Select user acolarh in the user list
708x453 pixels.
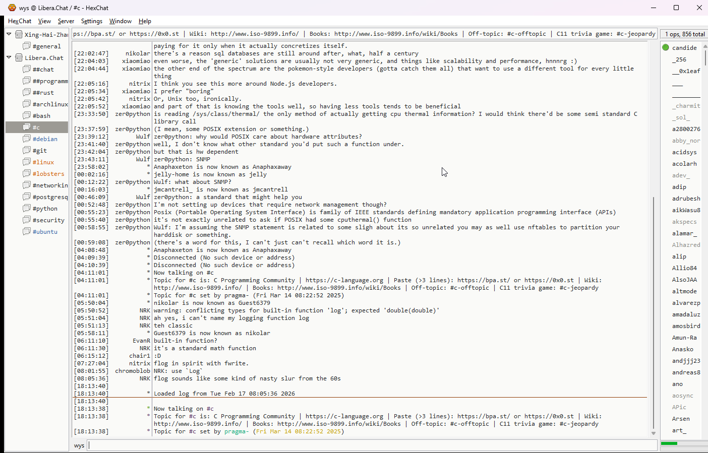pyautogui.click(x=684, y=164)
